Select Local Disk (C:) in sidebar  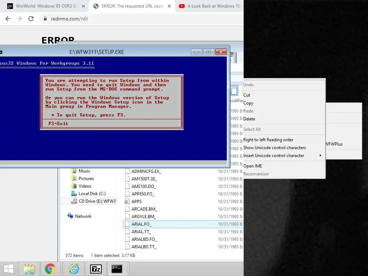[92, 194]
